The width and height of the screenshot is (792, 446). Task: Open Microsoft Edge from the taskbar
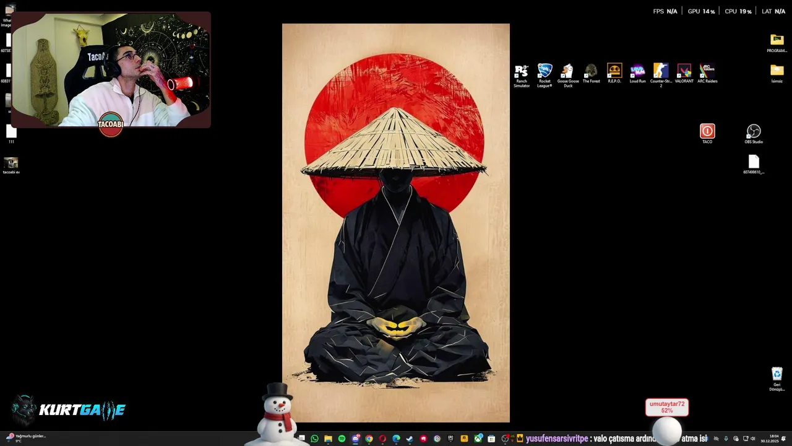click(x=396, y=439)
